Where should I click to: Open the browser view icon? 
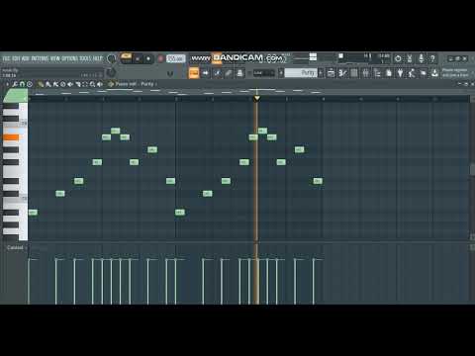point(377,73)
